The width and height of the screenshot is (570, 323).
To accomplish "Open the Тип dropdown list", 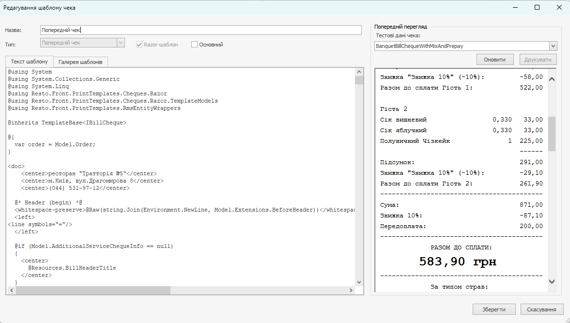I will [x=121, y=43].
